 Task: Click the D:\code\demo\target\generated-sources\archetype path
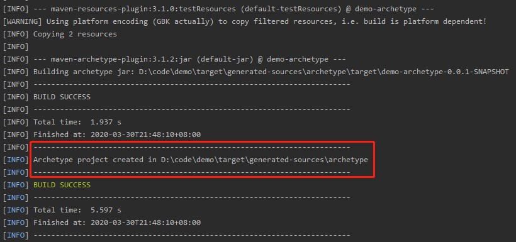(x=264, y=160)
